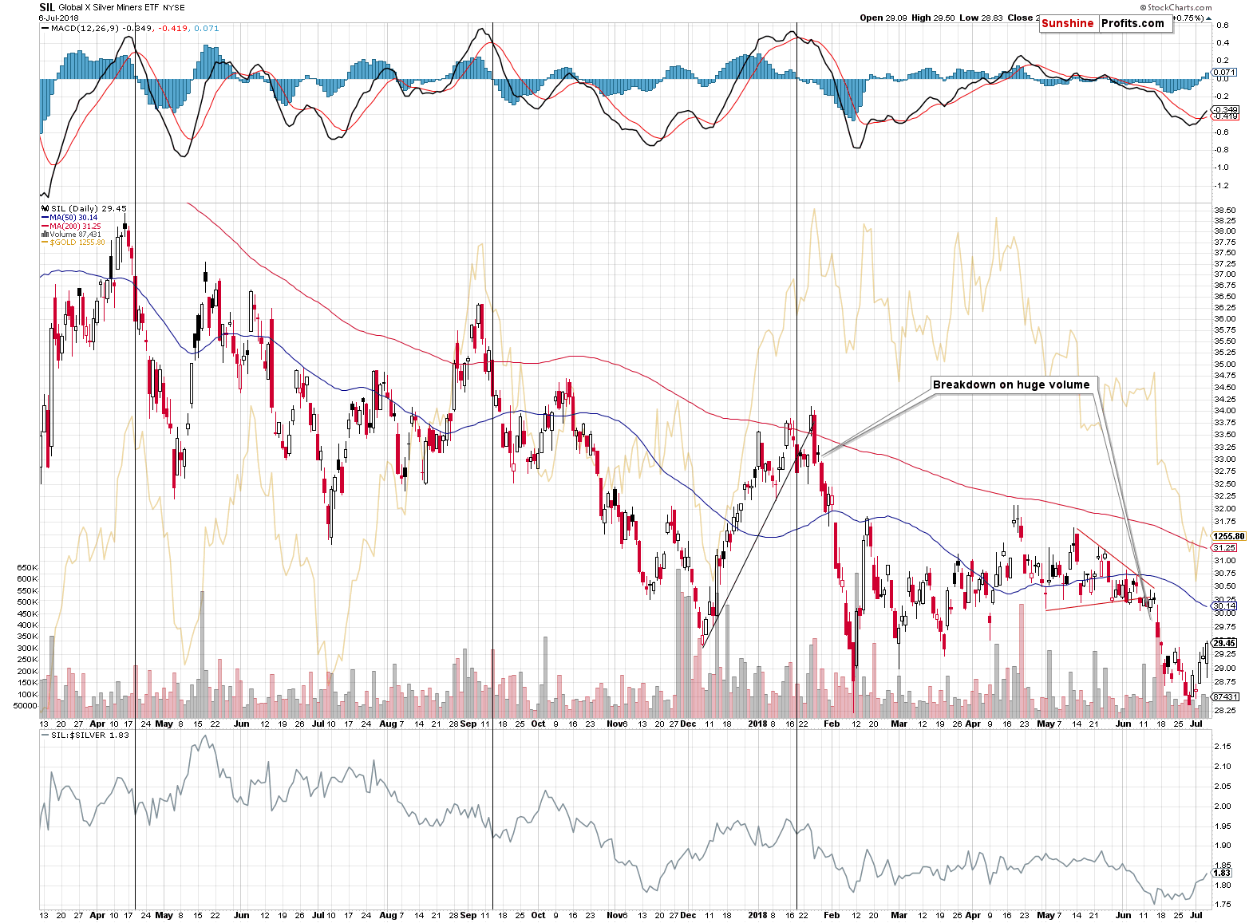Click the MA(50) 30.14 legend entry
The height and width of the screenshot is (923, 1249).
[x=70, y=217]
